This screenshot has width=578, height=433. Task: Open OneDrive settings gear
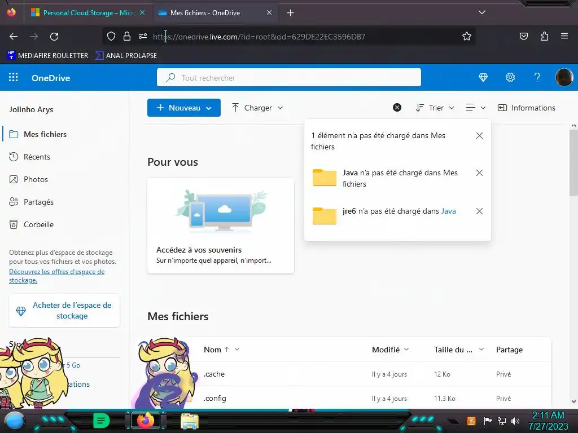click(x=510, y=77)
